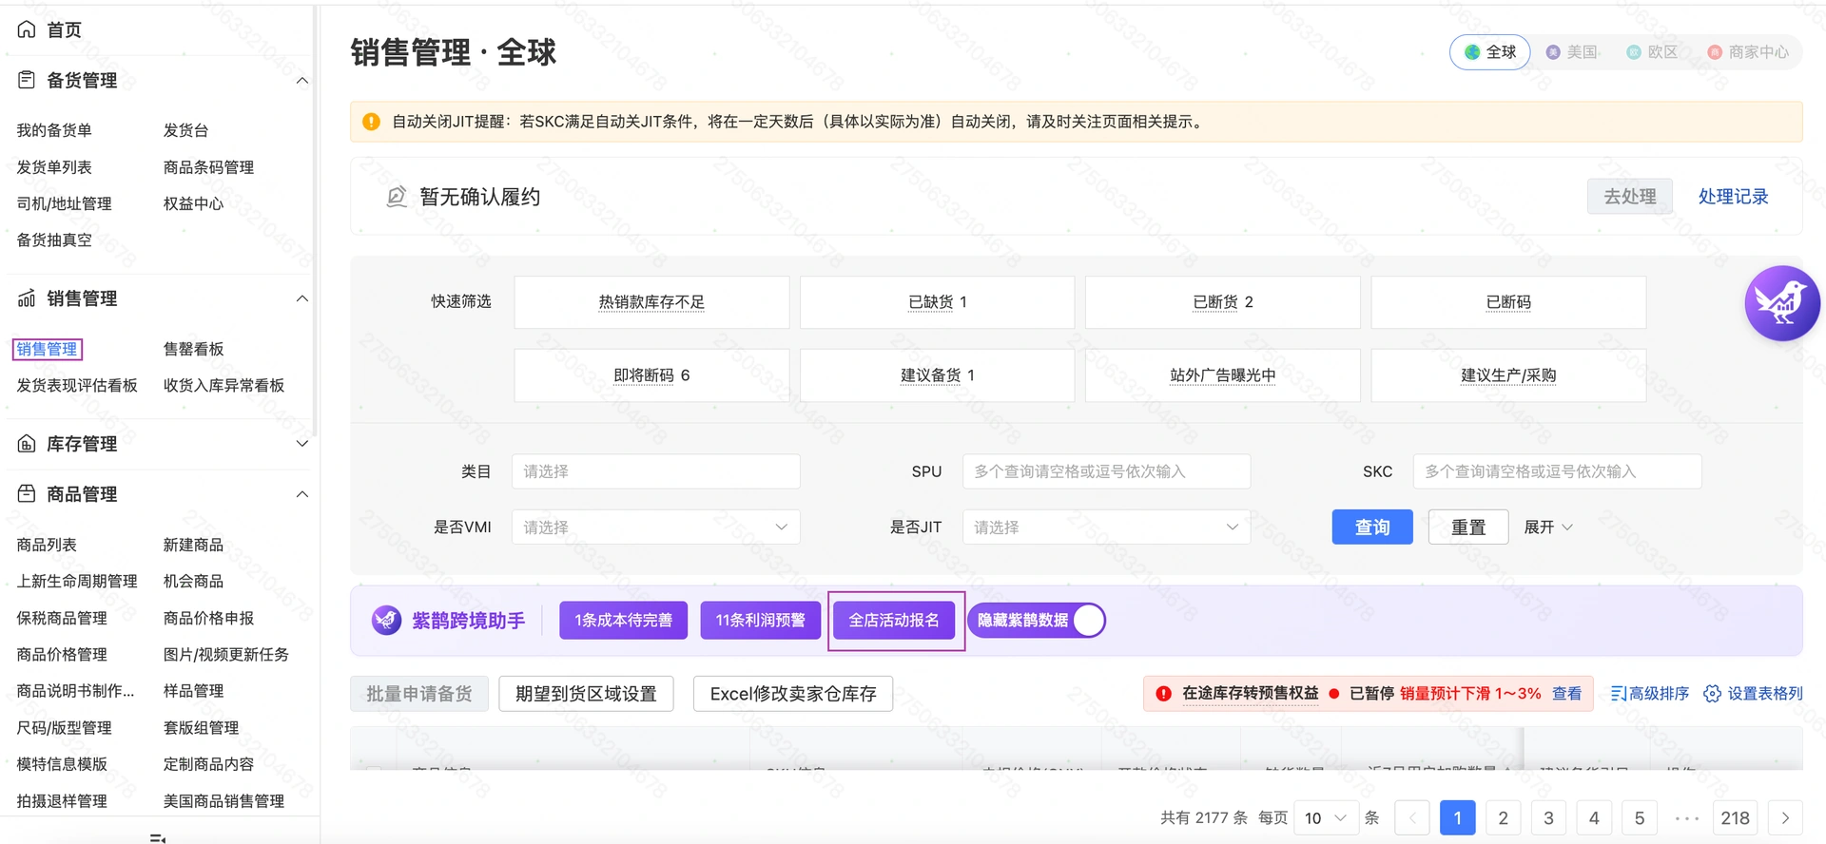Collapse the sidebar with the bottom menu icon

159,837
